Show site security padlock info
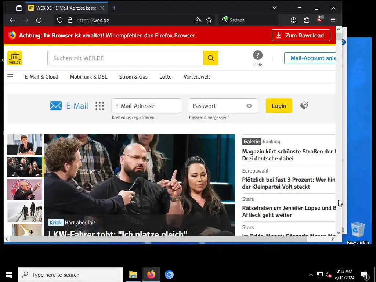The height and width of the screenshot is (282, 376). (70, 20)
